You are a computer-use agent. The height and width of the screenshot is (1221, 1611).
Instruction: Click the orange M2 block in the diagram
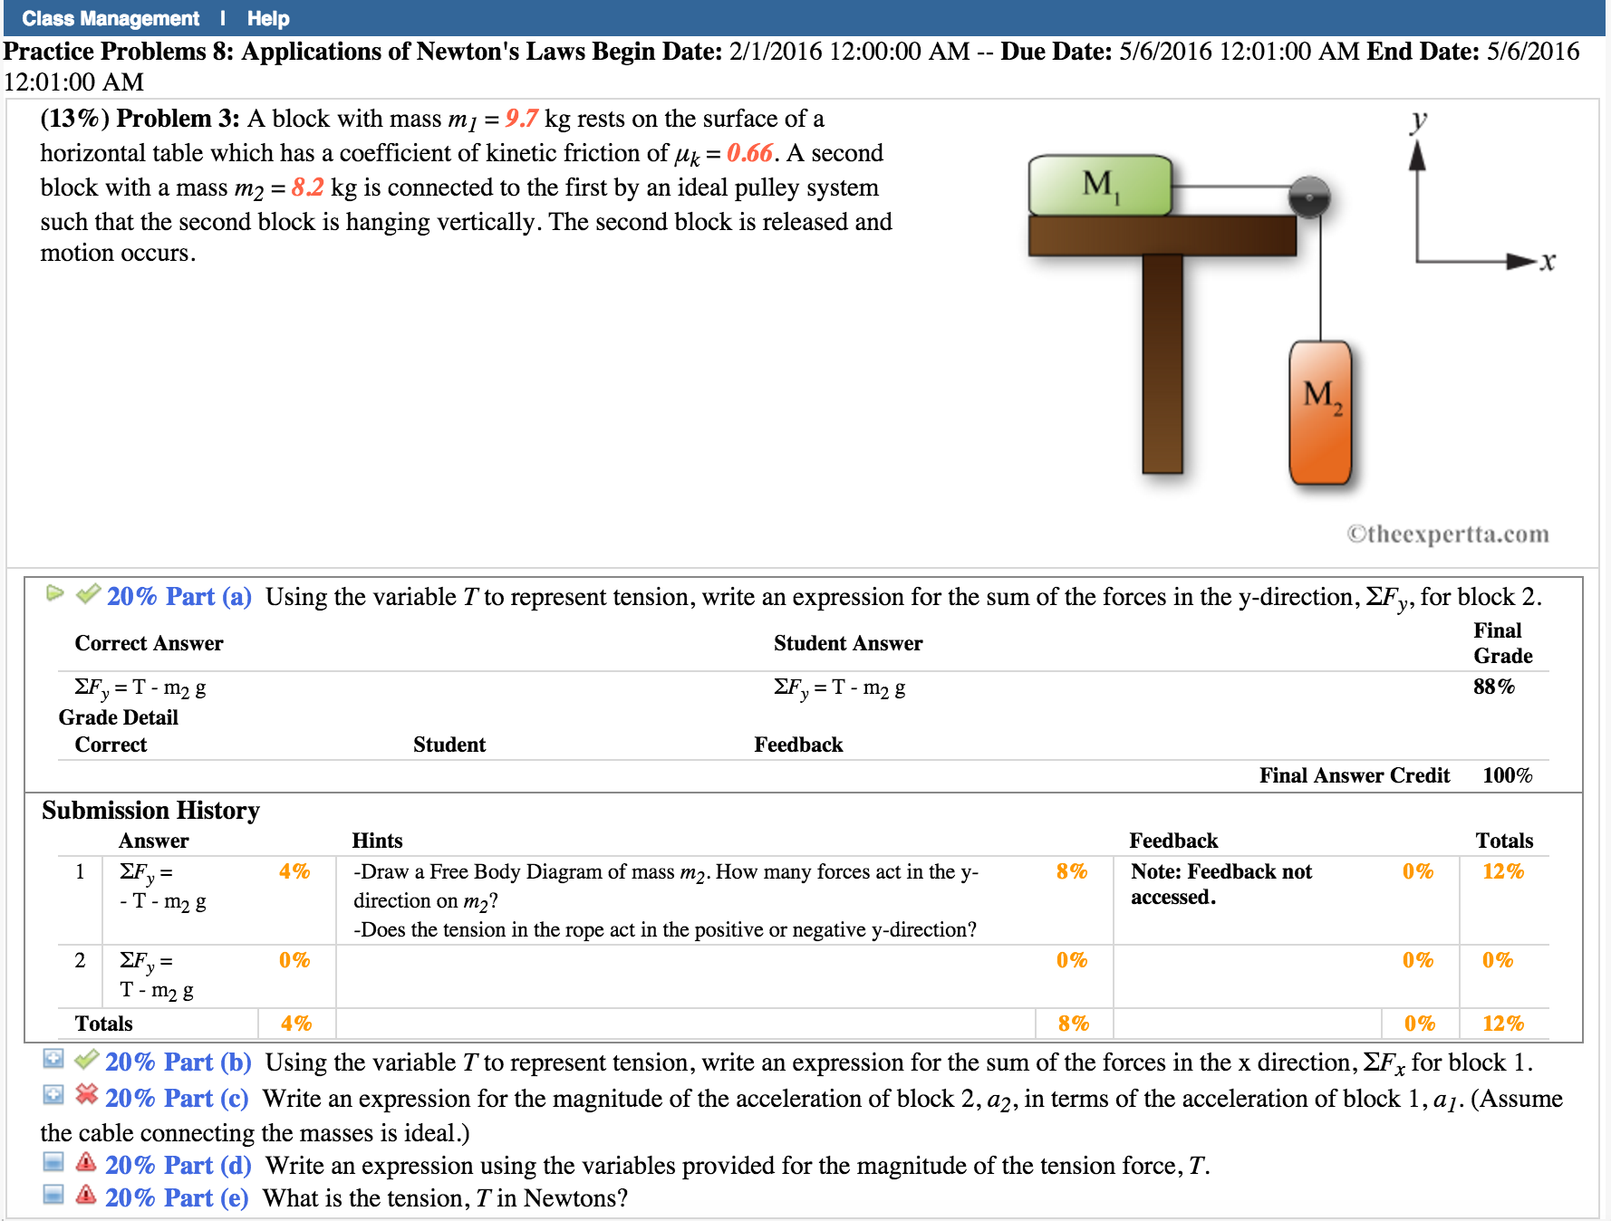tap(1321, 410)
